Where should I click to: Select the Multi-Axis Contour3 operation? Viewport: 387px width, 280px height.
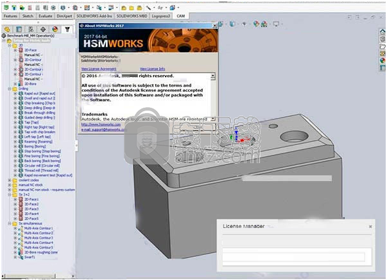[x=39, y=238]
